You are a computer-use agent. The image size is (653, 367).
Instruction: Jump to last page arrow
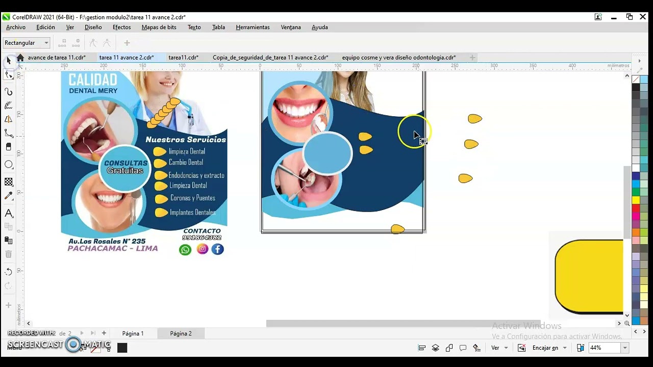92,333
